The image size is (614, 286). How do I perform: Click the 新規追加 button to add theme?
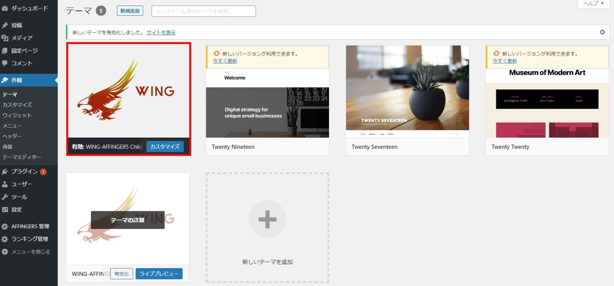130,11
